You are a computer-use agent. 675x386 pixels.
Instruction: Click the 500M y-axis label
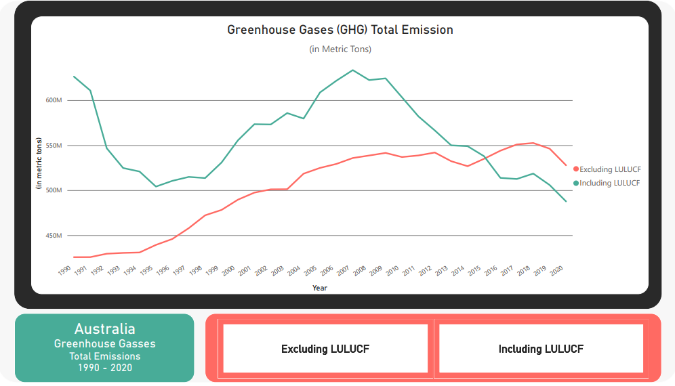coord(54,190)
